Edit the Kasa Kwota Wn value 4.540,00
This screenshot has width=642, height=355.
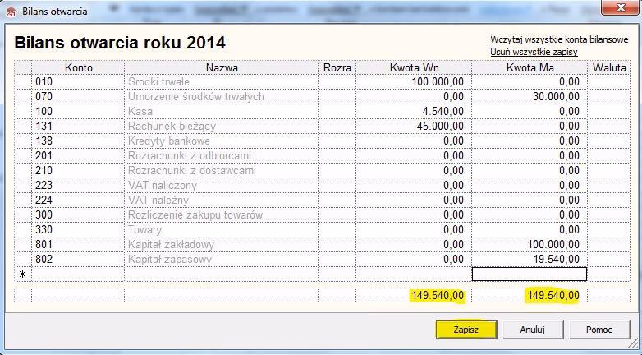click(414, 111)
